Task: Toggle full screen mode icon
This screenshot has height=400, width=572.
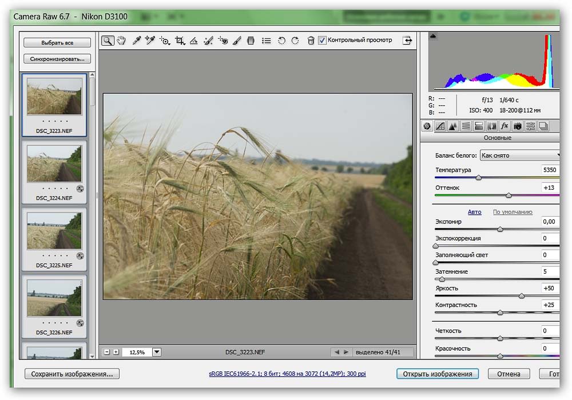Action: point(407,40)
